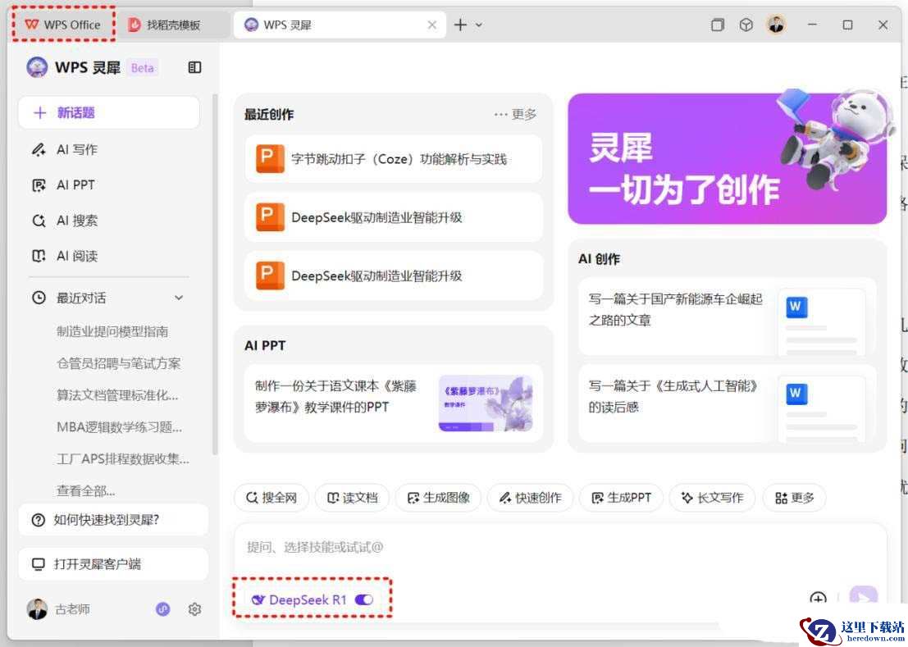Click the 古老师 user avatar in the sidebar
The width and height of the screenshot is (908, 647).
coord(38,608)
